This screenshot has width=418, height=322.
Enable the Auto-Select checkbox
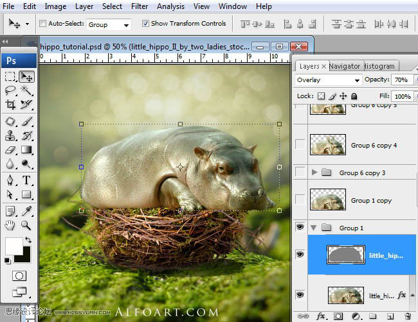click(43, 24)
